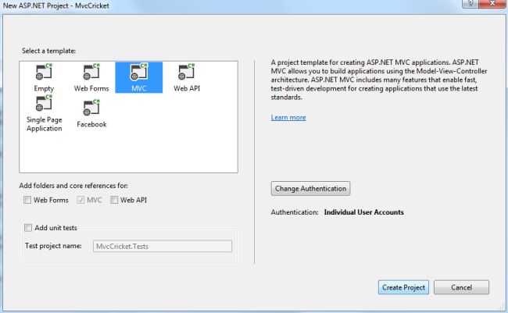
Task: Click the 'Add folders and core references for:' label
Action: 73,186
